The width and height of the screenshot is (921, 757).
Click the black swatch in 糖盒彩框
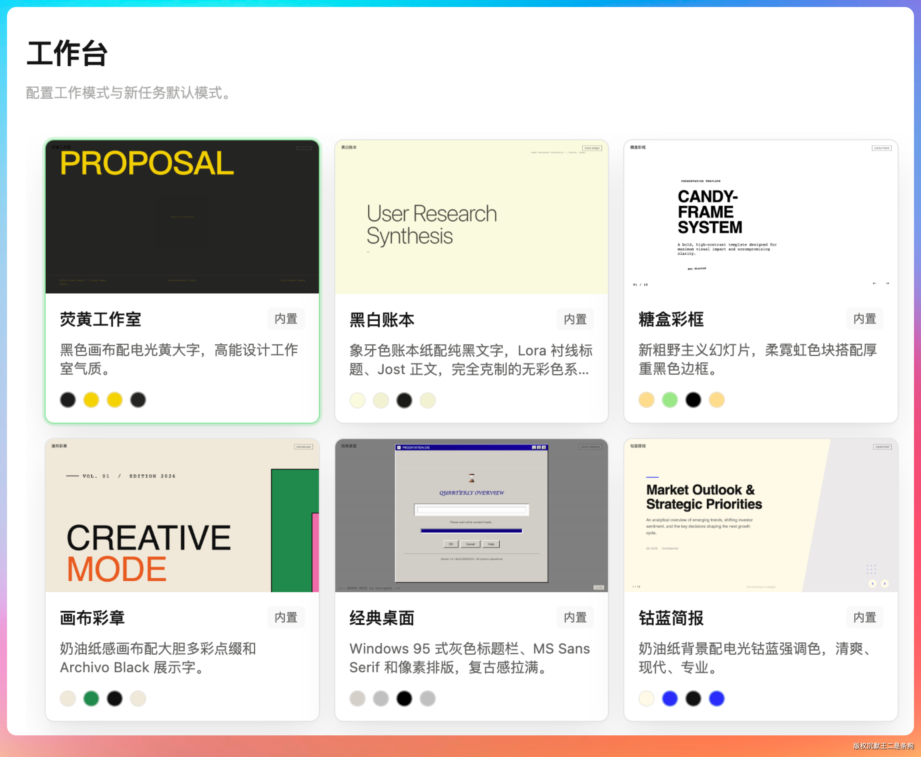[x=693, y=400]
